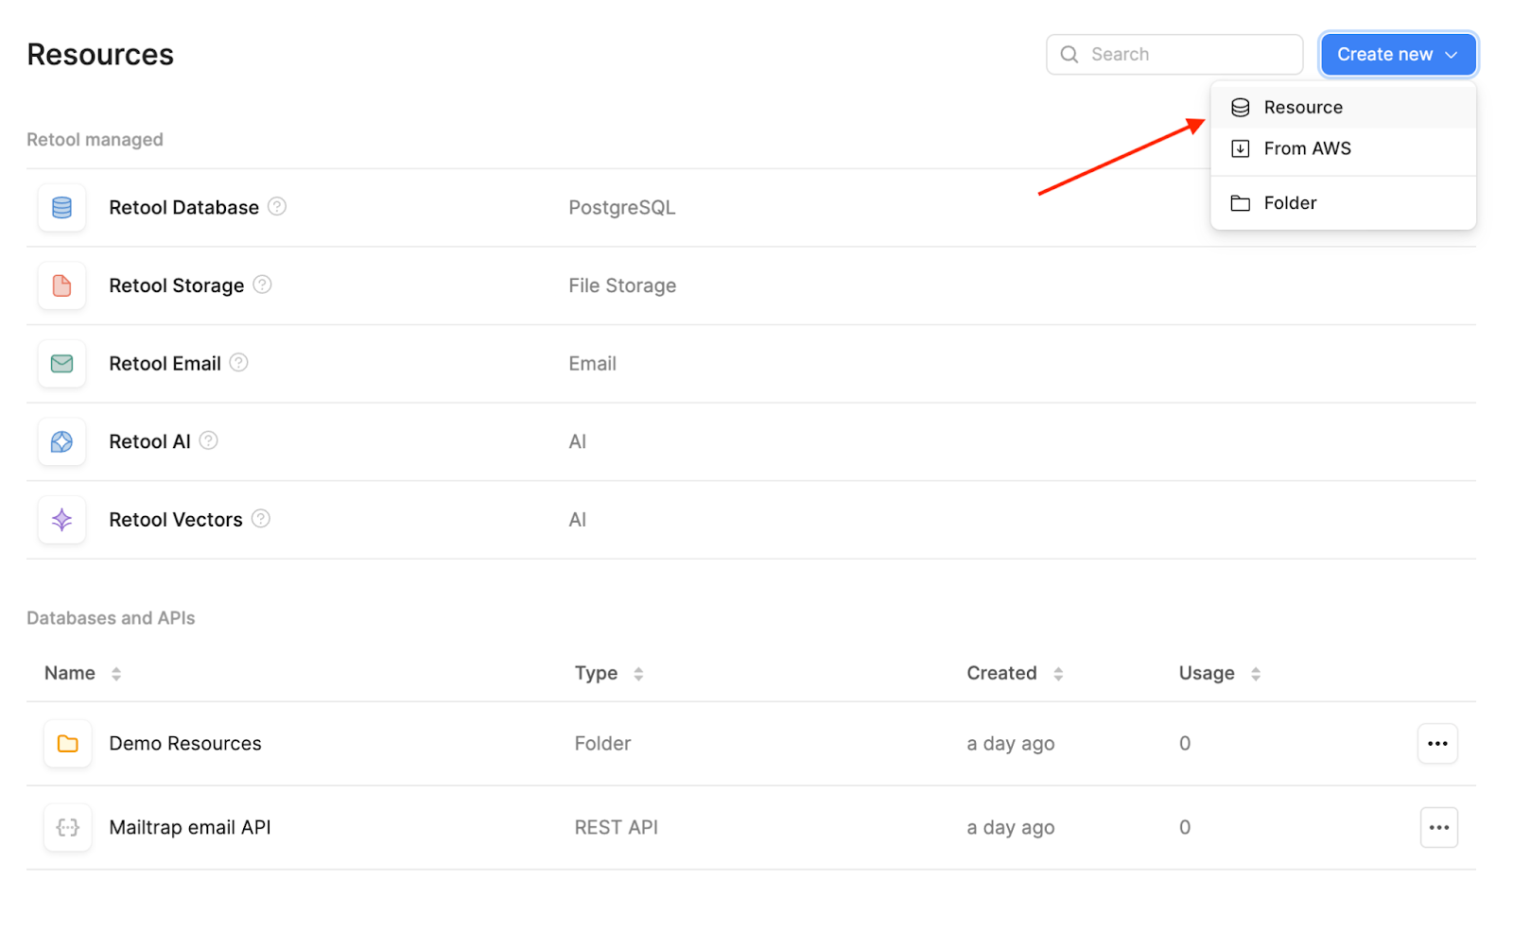1513x948 pixels.
Task: Click the Demo Resources folder icon
Action: coord(67,744)
